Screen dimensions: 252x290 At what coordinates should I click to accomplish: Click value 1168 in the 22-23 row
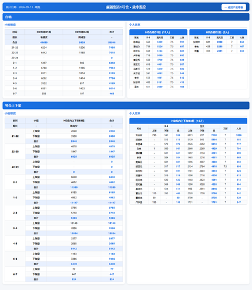click(82, 53)
